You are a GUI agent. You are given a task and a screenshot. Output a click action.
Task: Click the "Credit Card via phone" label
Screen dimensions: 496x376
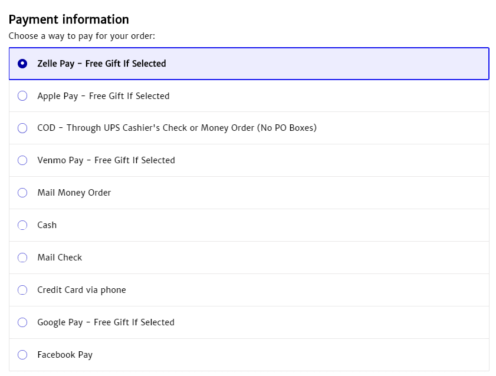click(x=81, y=290)
